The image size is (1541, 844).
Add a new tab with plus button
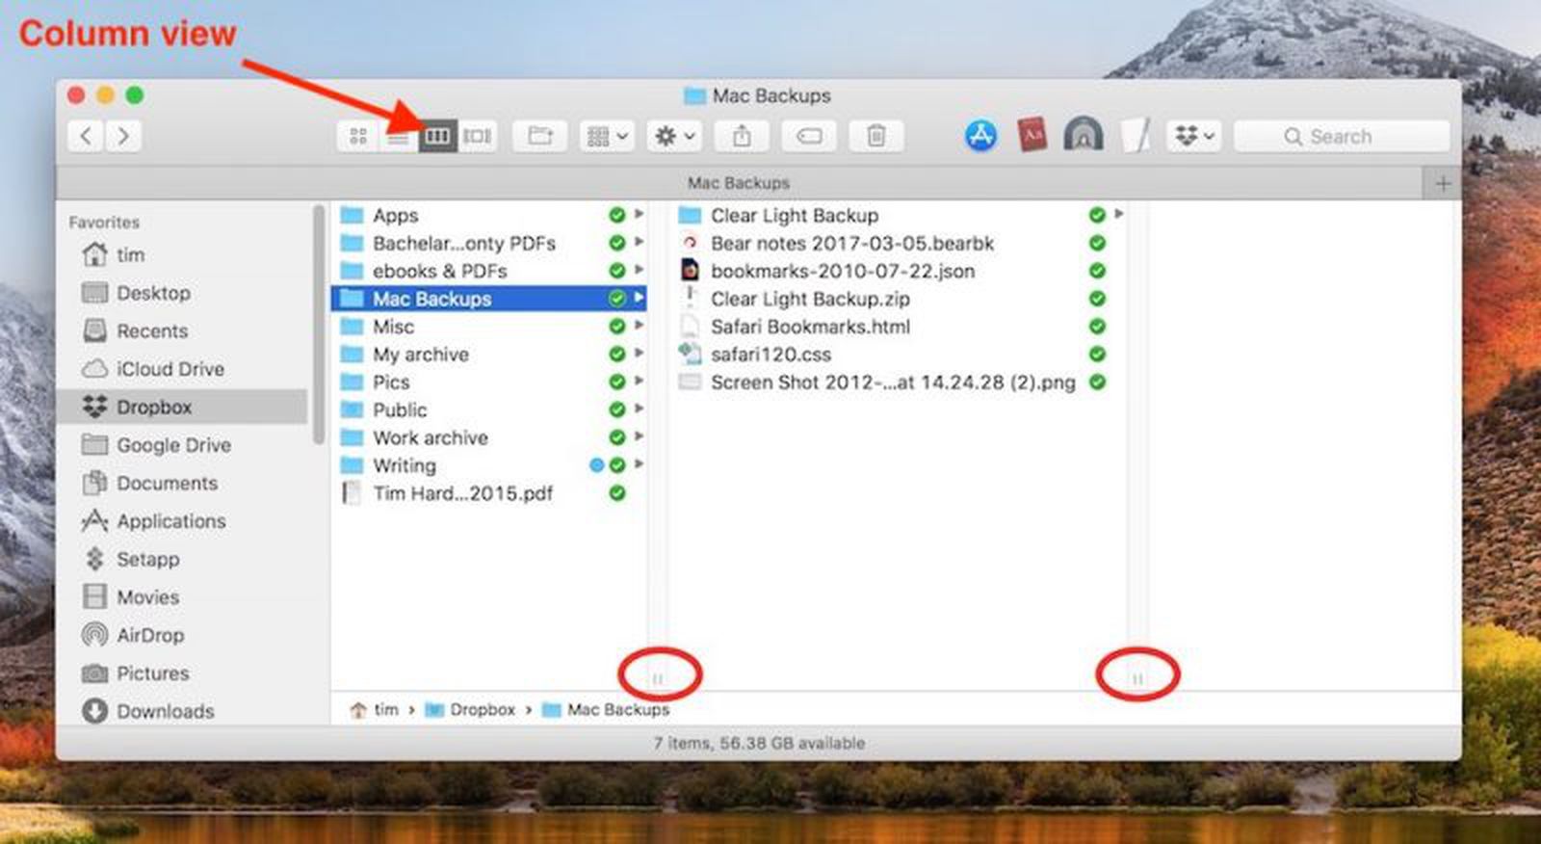[x=1442, y=183]
